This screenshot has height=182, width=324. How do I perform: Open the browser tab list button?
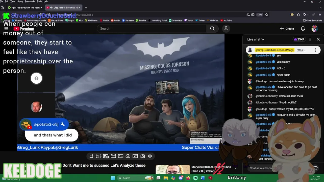[2, 8]
